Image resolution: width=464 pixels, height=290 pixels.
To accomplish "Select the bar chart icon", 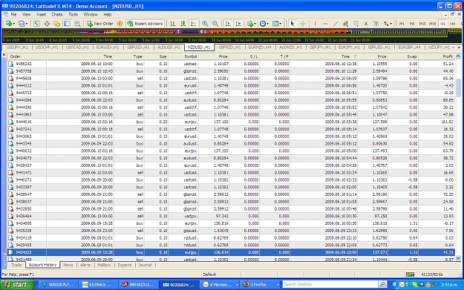I will pos(172,24).
